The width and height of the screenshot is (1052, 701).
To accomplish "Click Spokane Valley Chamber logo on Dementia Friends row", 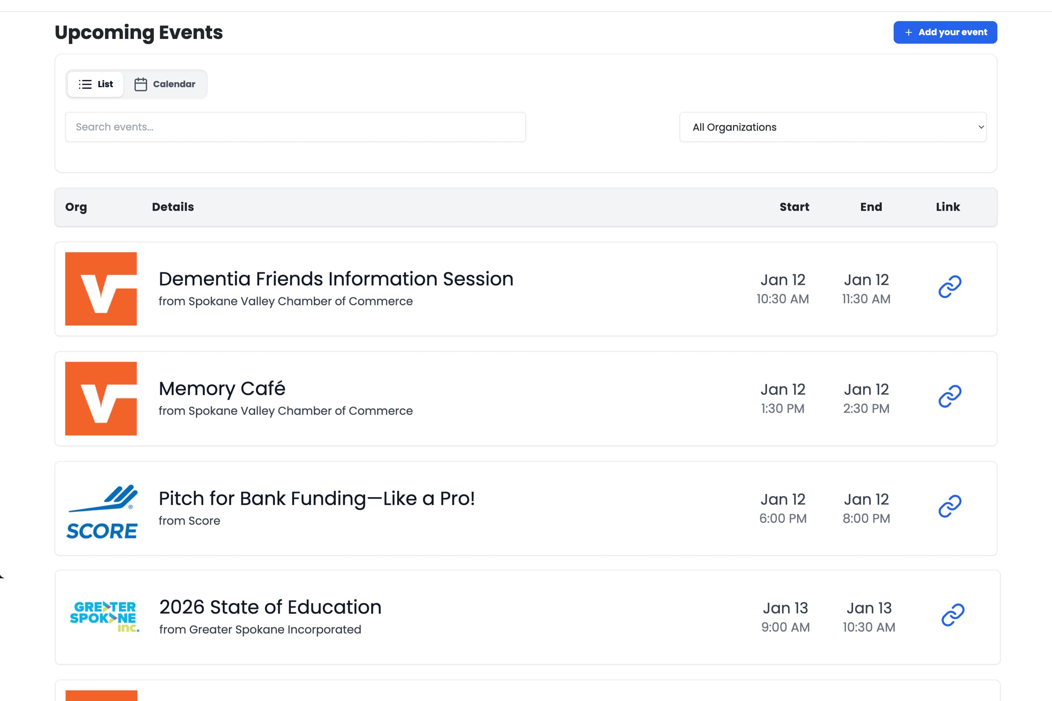I will coord(101,289).
